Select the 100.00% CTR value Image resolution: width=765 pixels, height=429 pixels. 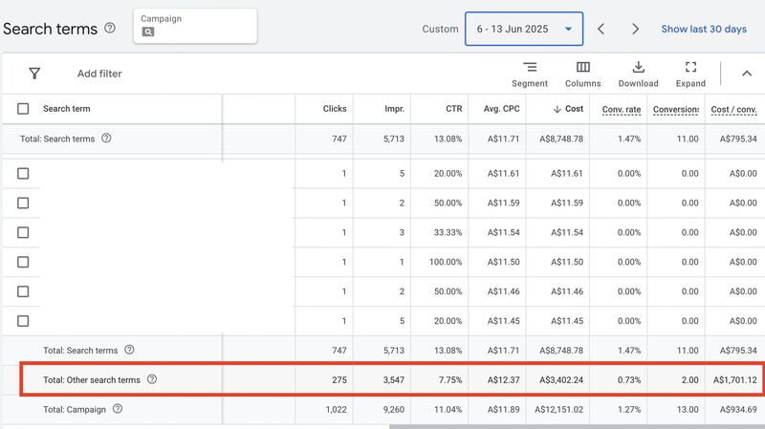446,262
